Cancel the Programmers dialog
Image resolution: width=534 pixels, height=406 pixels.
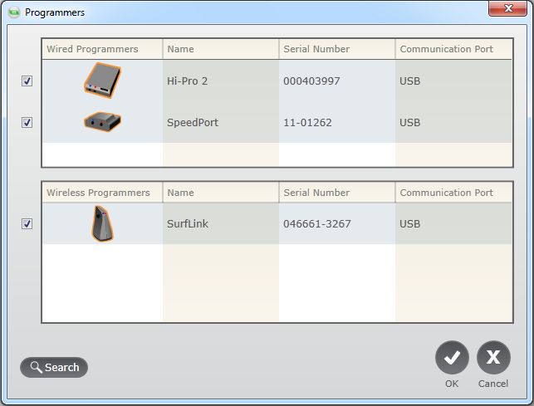coord(493,357)
